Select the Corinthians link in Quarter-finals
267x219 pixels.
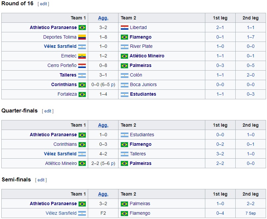tap(66, 144)
